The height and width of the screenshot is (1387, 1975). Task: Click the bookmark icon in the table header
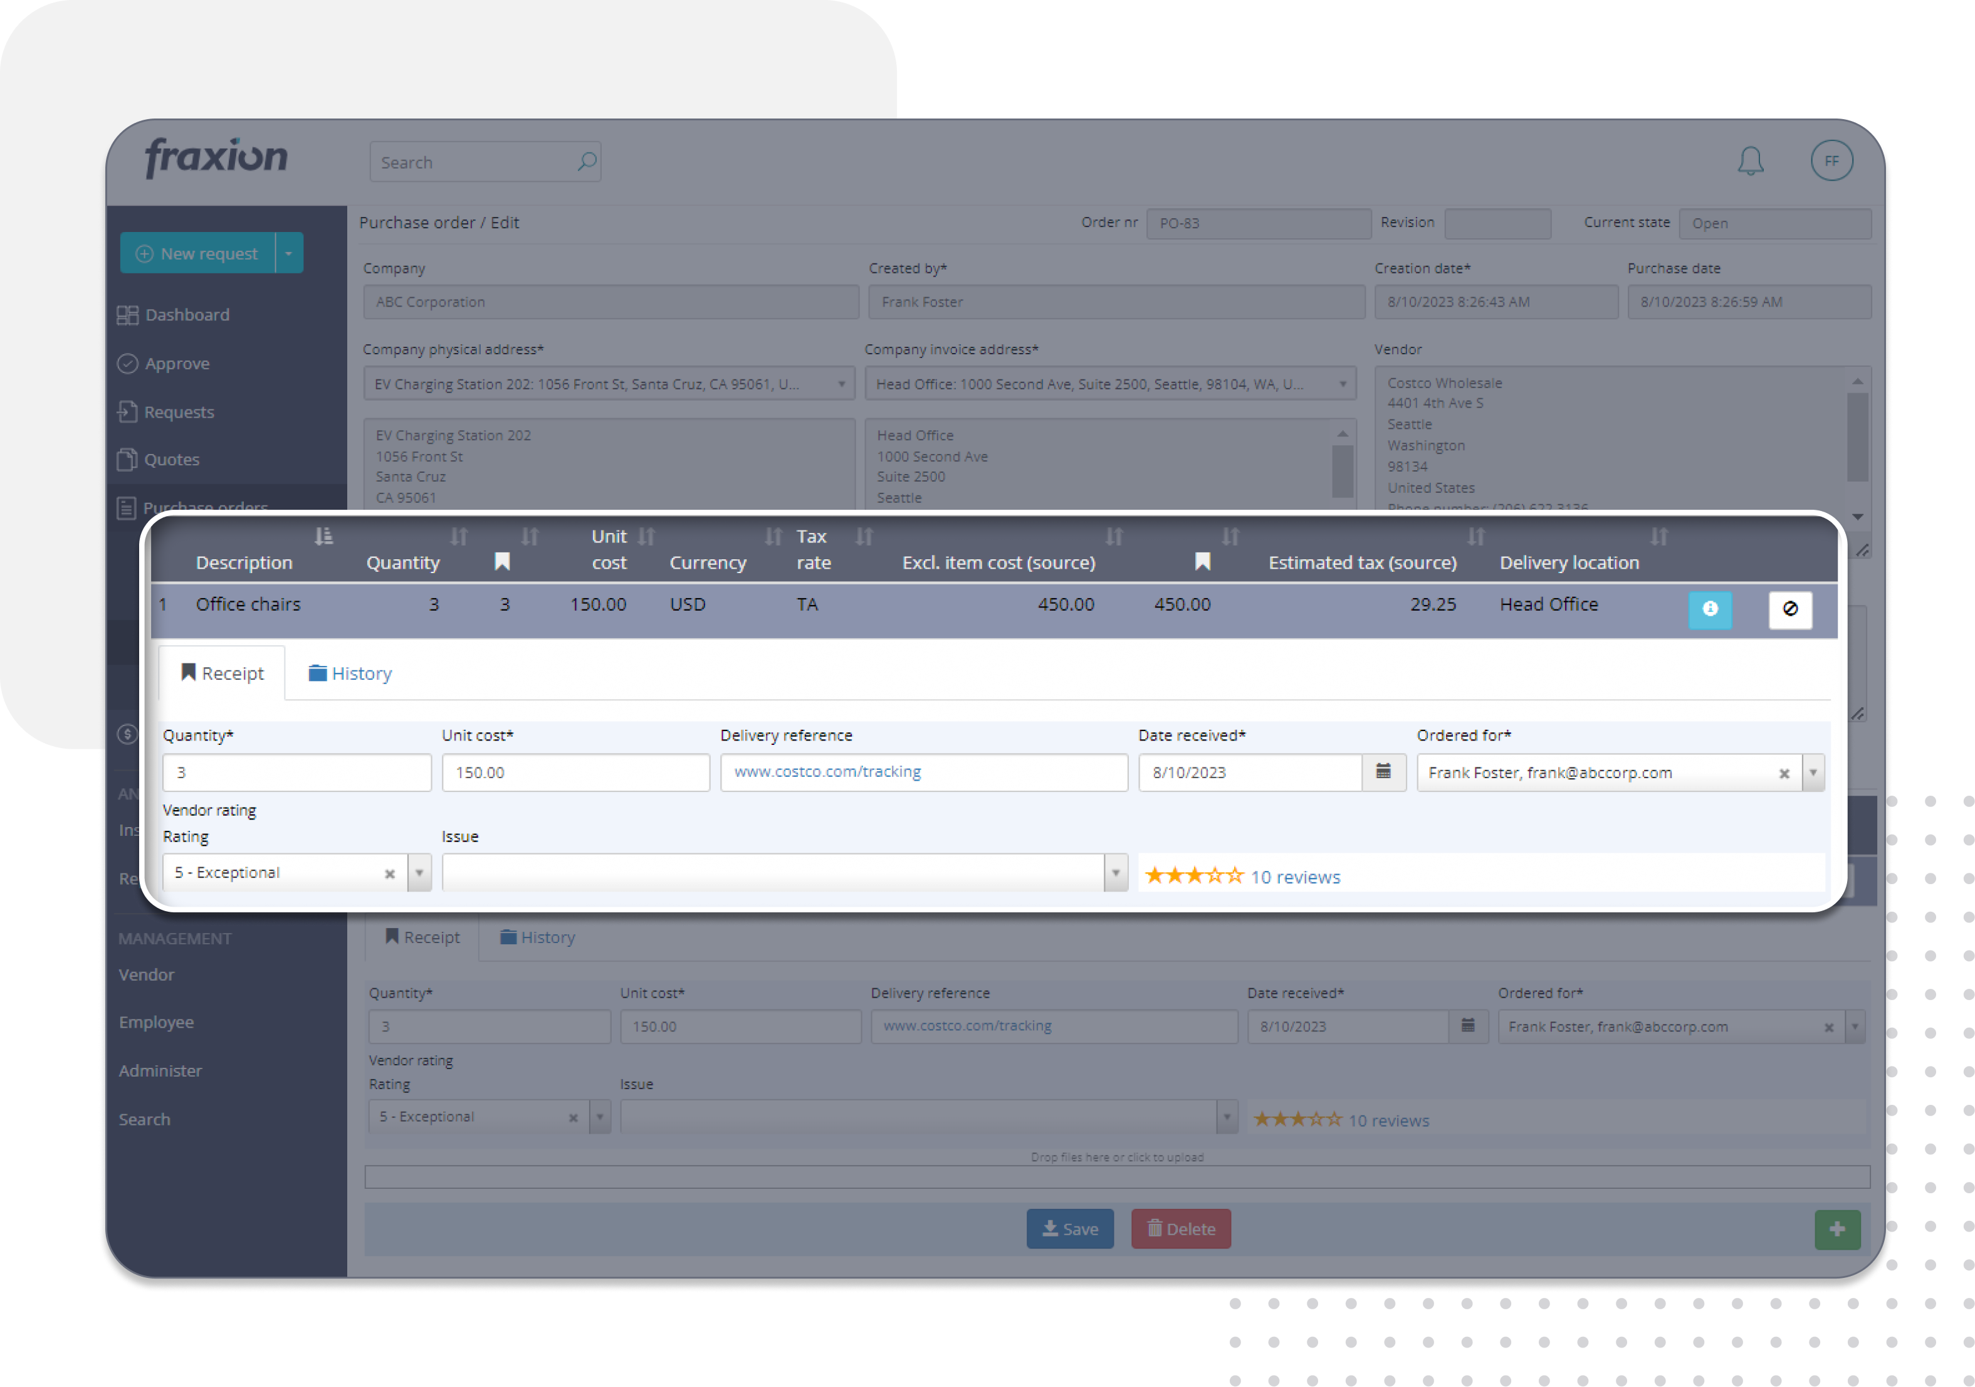pos(502,561)
